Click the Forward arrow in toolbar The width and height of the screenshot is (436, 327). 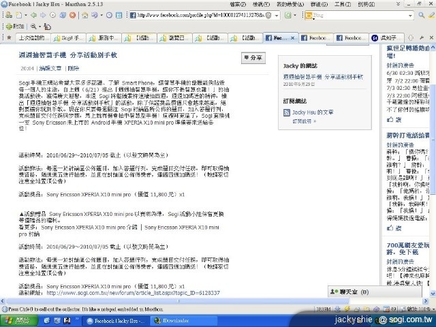(43, 15)
